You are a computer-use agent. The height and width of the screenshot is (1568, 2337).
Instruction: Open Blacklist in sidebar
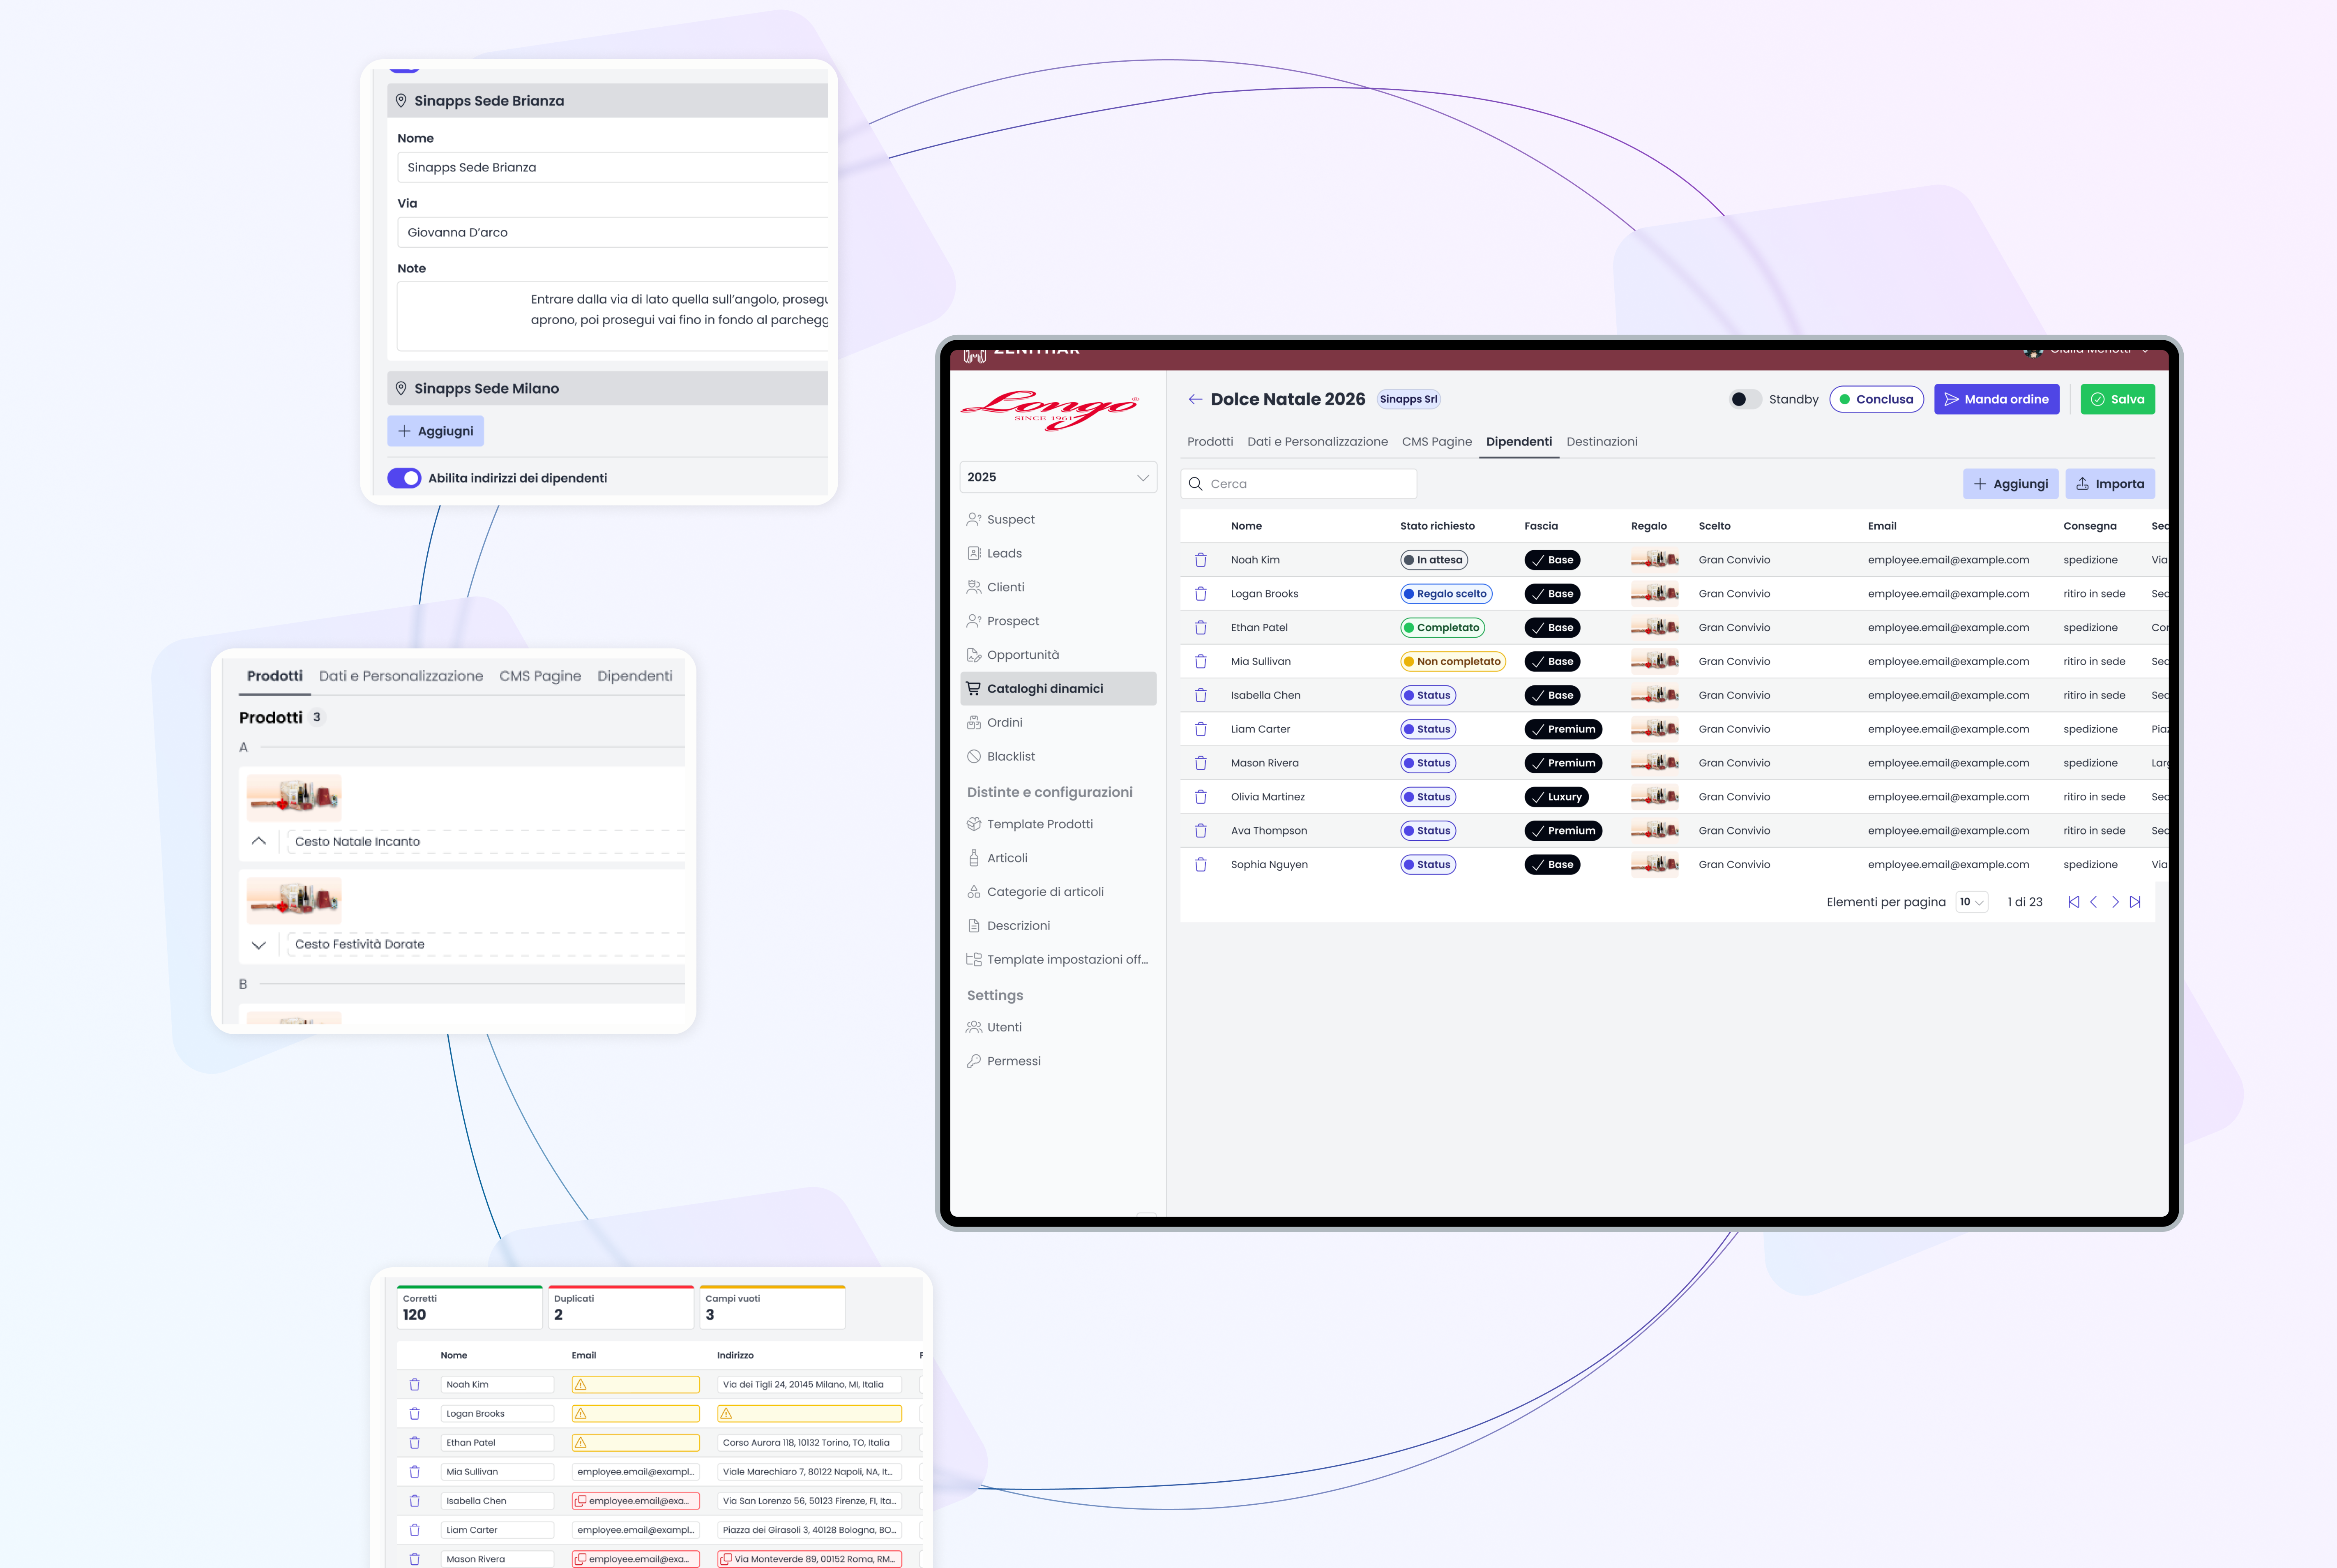point(1058,756)
